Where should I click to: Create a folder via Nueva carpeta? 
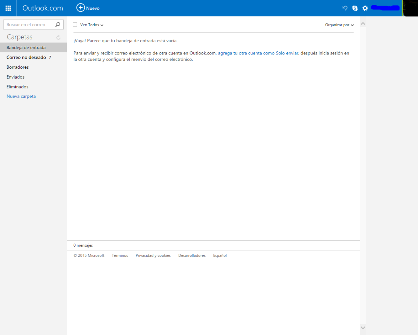click(21, 96)
